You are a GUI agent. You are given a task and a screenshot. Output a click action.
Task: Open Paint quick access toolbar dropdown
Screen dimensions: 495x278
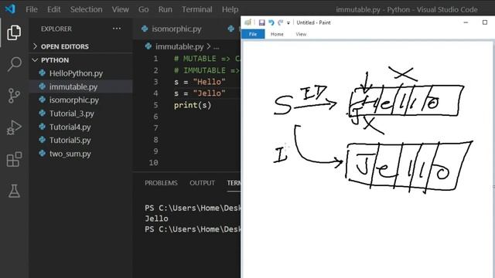pos(288,22)
